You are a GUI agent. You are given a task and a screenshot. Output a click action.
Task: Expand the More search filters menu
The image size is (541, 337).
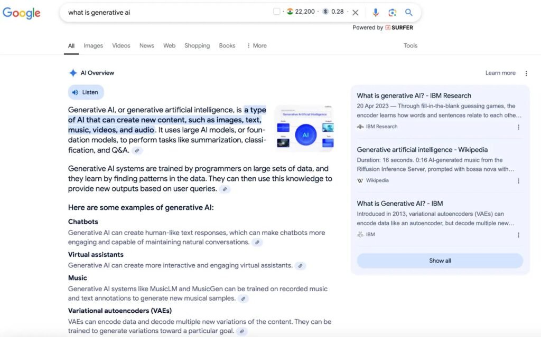[x=257, y=45]
